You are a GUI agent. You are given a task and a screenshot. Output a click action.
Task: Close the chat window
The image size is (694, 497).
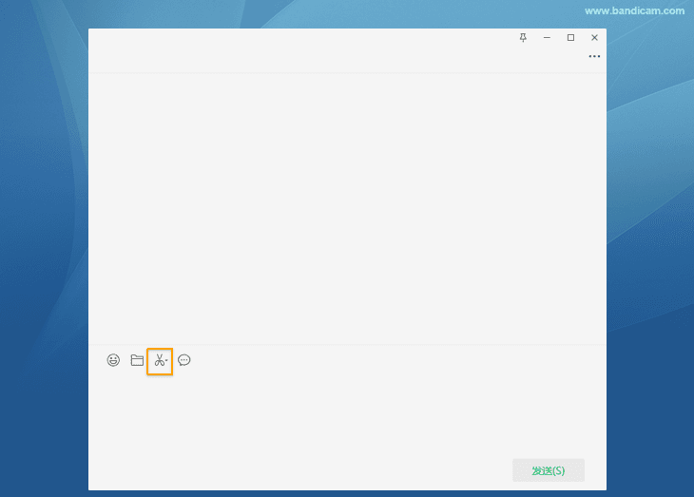point(594,37)
